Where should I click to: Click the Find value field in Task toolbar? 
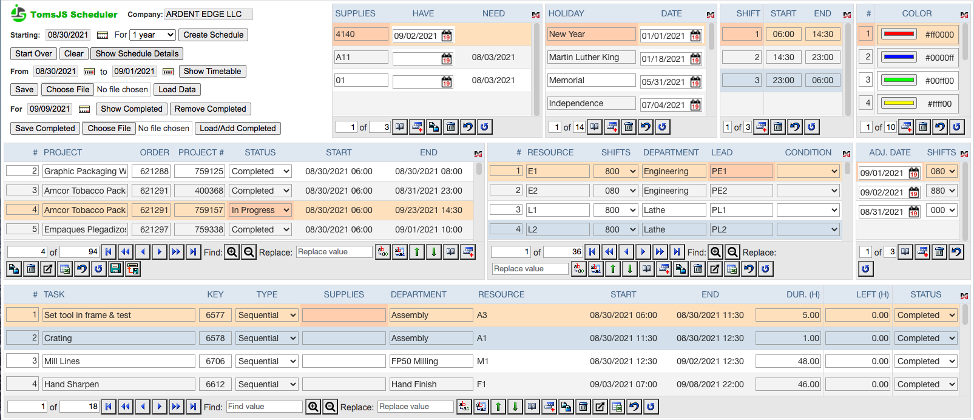click(264, 407)
